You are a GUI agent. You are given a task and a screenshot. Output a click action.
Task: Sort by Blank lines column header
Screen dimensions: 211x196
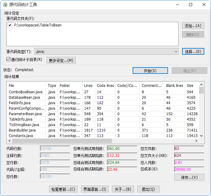174,85
